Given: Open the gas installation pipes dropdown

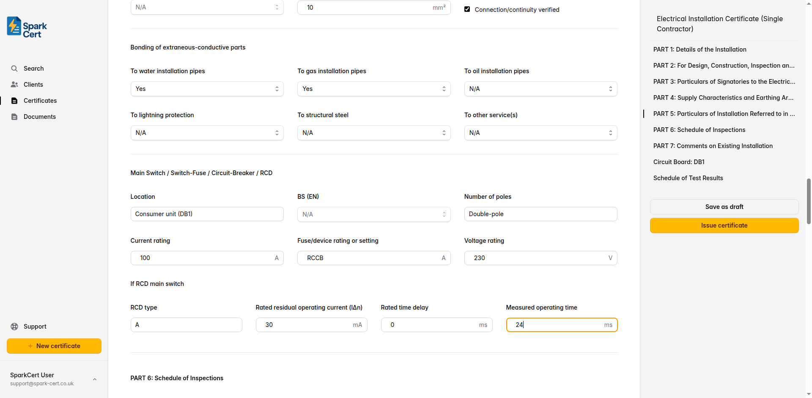Looking at the screenshot, I should coord(373,89).
